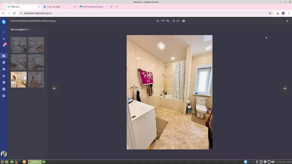Go to the next photo

(284, 88)
